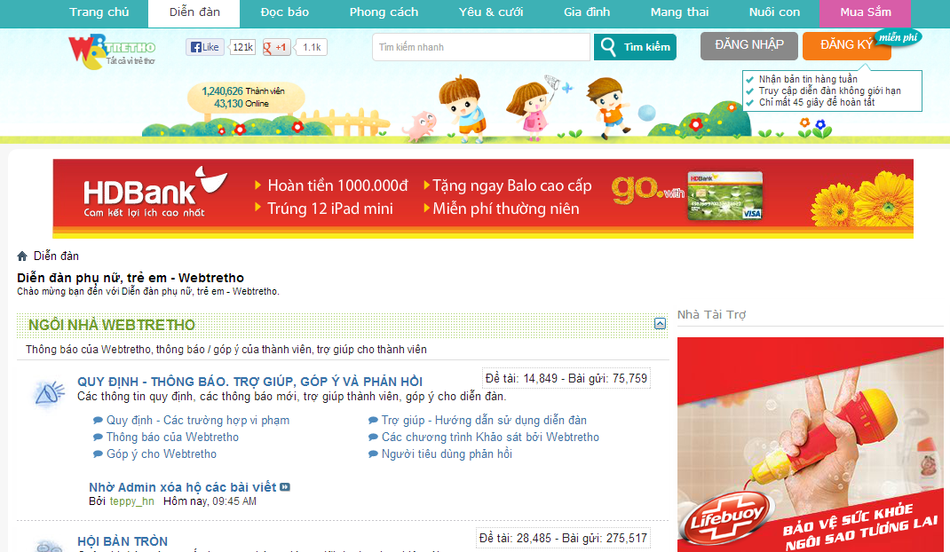Collapse the NGÔI NHÀ WEBTRETHO section

[x=660, y=324]
